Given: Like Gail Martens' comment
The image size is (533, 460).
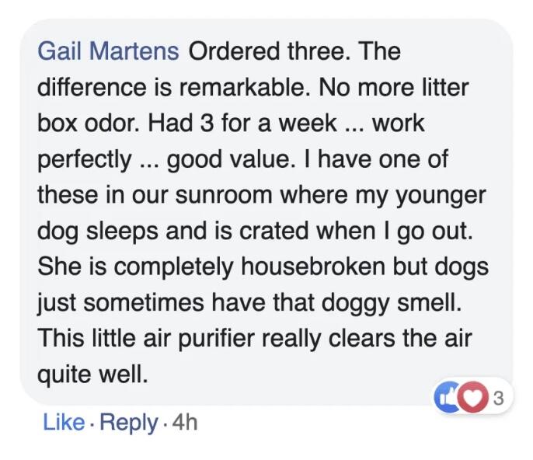Looking at the screenshot, I should pos(64,422).
